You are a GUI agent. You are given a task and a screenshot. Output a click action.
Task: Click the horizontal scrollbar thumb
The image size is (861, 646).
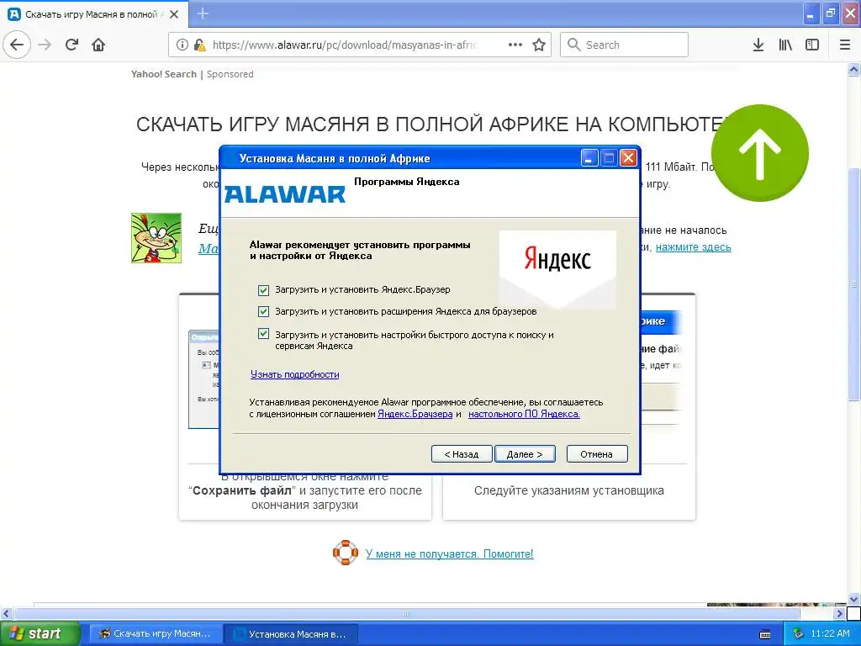tap(406, 613)
